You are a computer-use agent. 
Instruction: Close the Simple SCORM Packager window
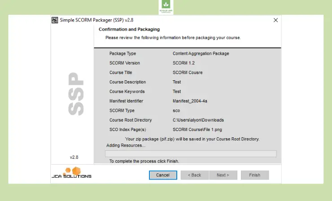point(275,20)
